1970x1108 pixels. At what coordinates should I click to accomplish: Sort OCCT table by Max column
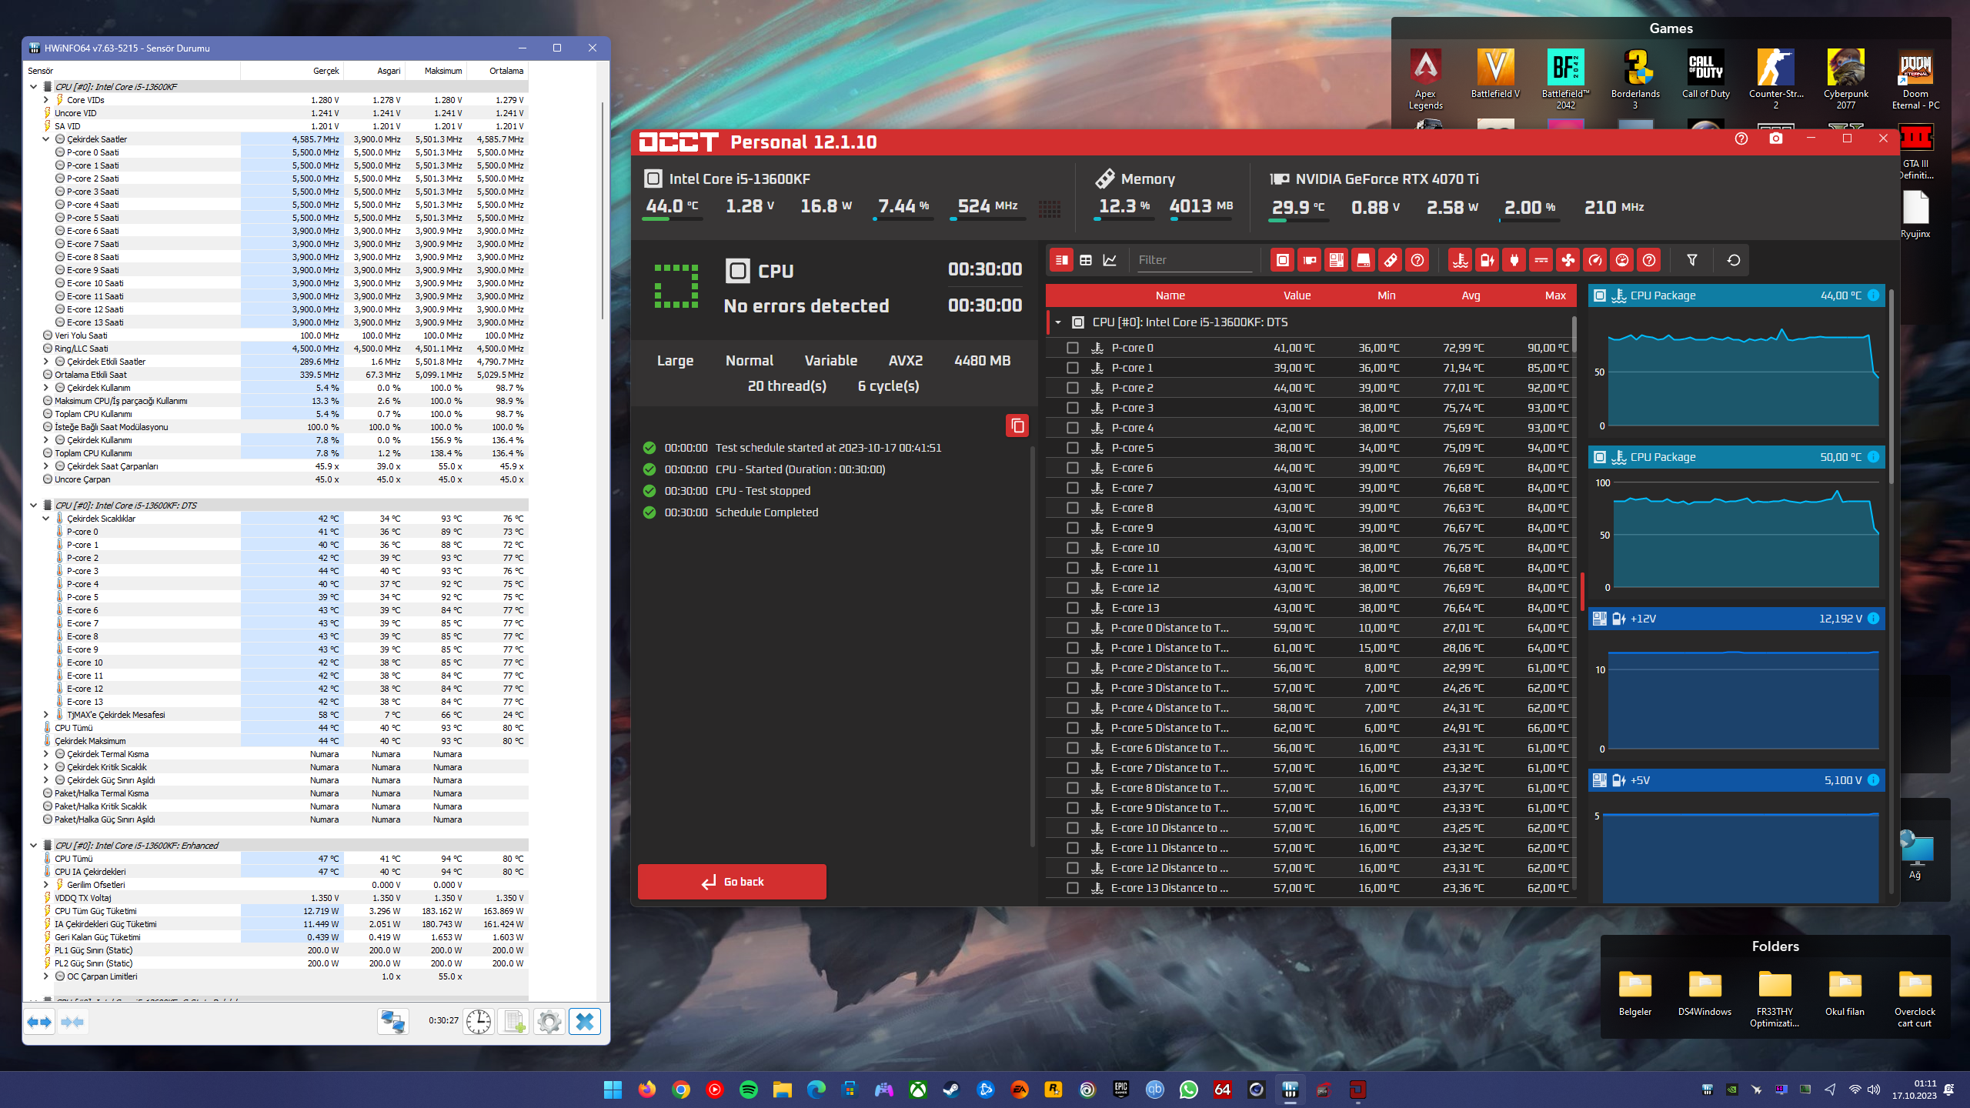click(x=1555, y=295)
